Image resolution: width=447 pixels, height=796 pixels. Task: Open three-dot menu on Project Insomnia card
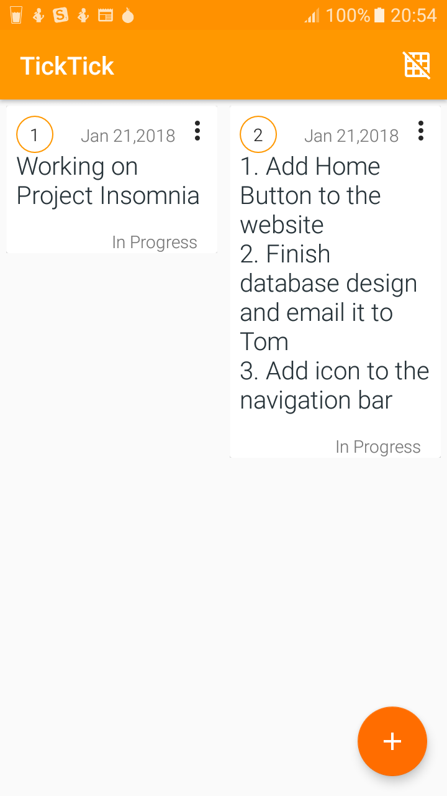(197, 131)
